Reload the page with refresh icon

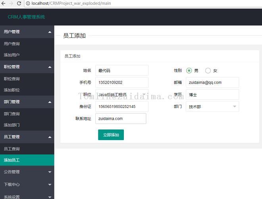click(x=19, y=3)
